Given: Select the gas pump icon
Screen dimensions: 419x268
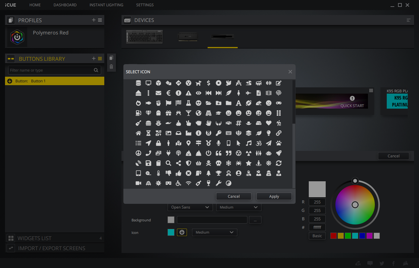Looking at the screenshot, I should click(139, 113).
